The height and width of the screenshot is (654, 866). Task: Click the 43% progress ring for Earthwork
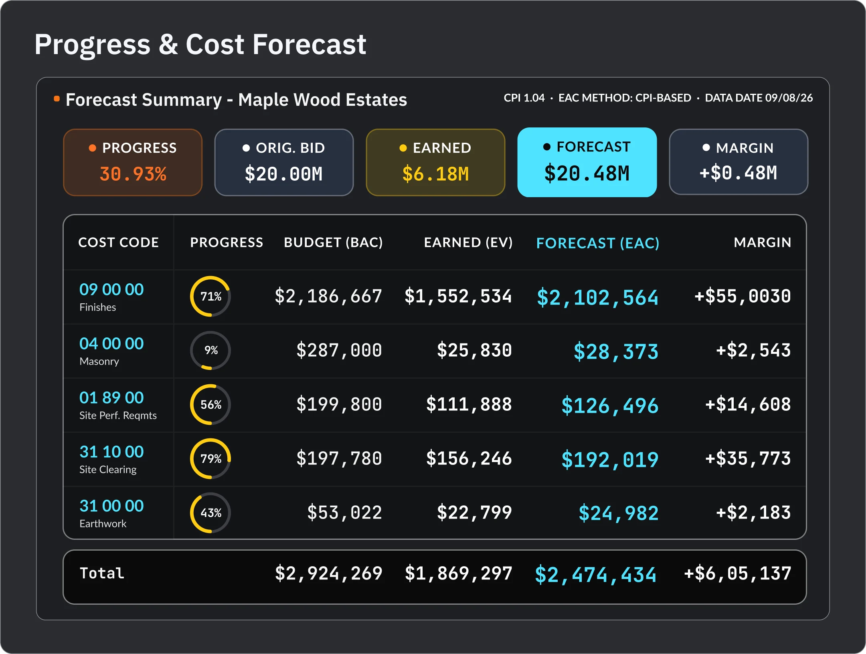pos(210,513)
